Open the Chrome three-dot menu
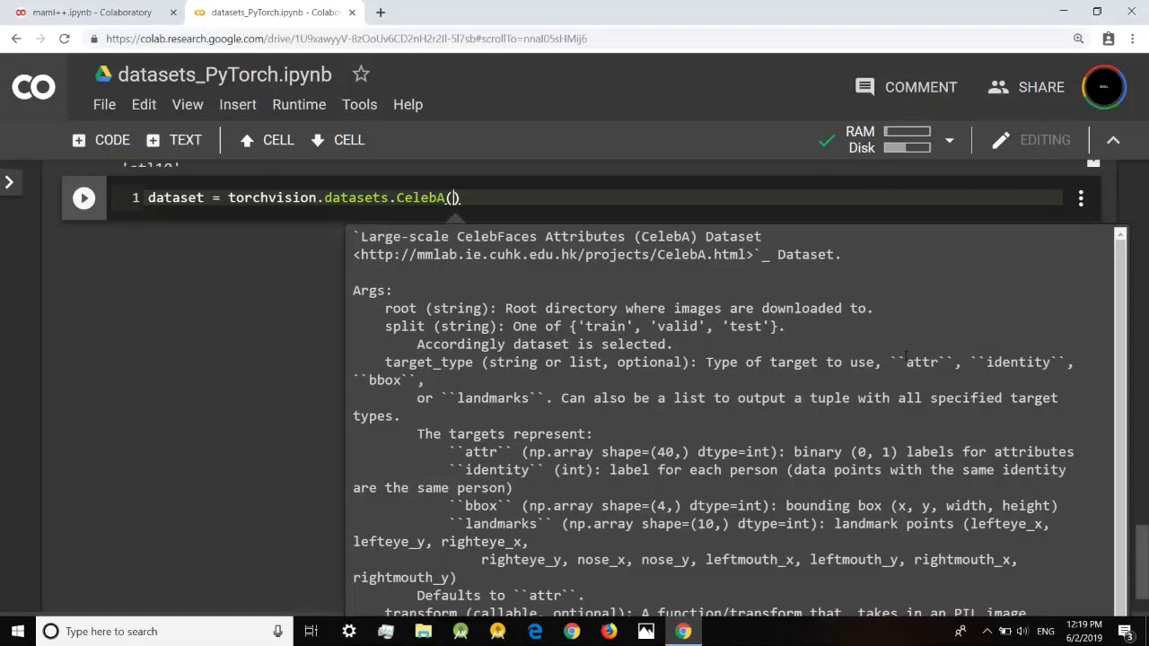This screenshot has height=646, width=1149. [x=1135, y=39]
